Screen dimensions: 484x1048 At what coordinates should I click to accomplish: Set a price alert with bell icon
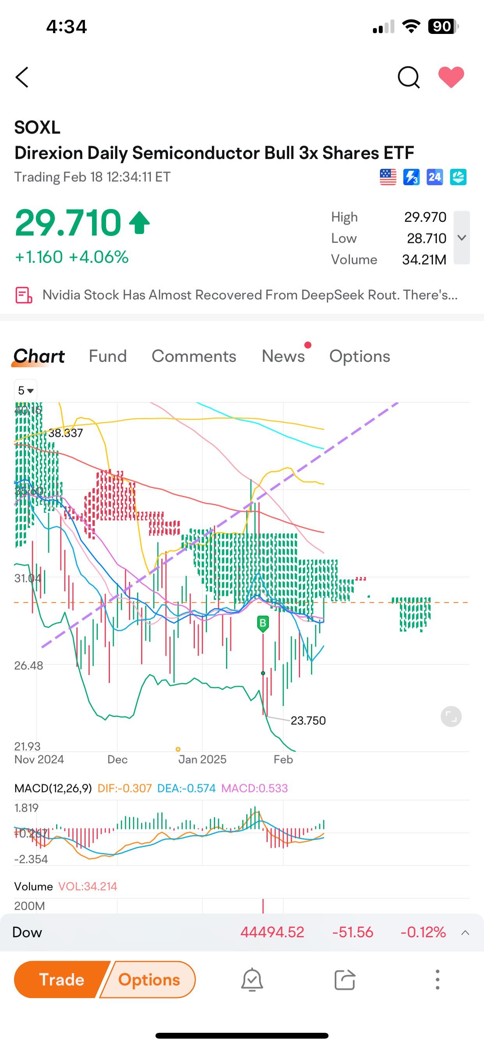[x=252, y=980]
